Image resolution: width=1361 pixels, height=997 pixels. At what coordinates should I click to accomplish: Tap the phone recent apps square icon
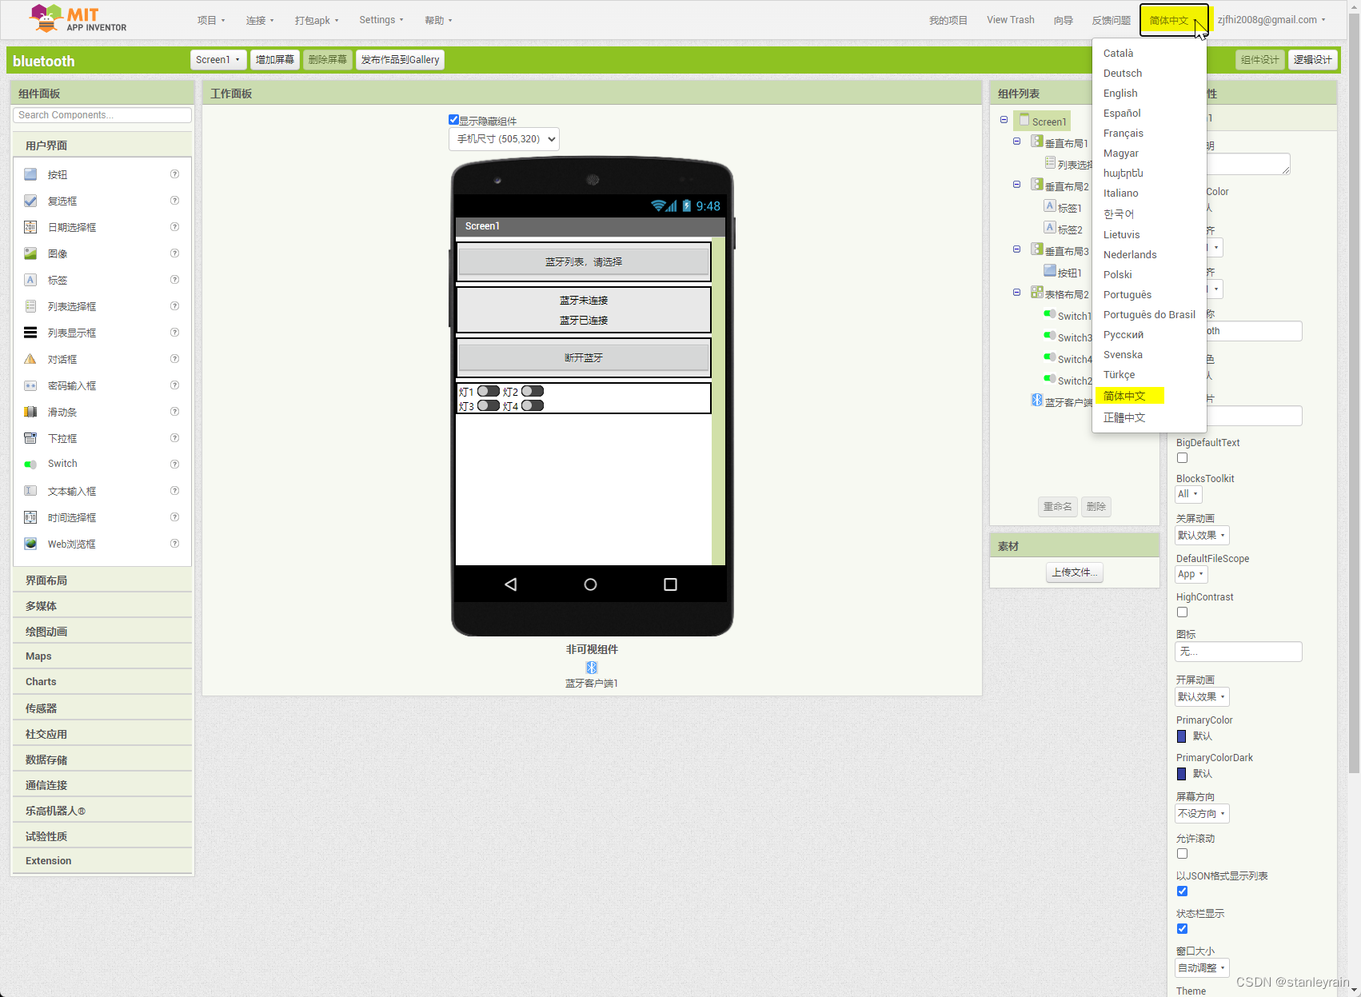tap(670, 584)
